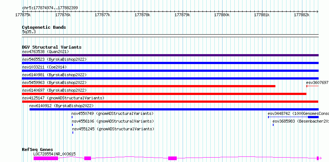Viewport: 329px width, 162px height.
Task: Open the nsv6140981 (ByrskaBishop2022) label
Action: click(x=54, y=75)
